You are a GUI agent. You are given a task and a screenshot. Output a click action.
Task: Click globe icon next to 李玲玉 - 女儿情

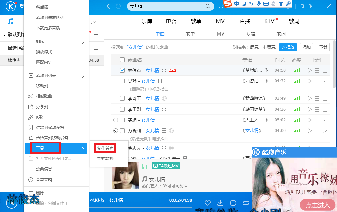pyautogui.click(x=164, y=98)
